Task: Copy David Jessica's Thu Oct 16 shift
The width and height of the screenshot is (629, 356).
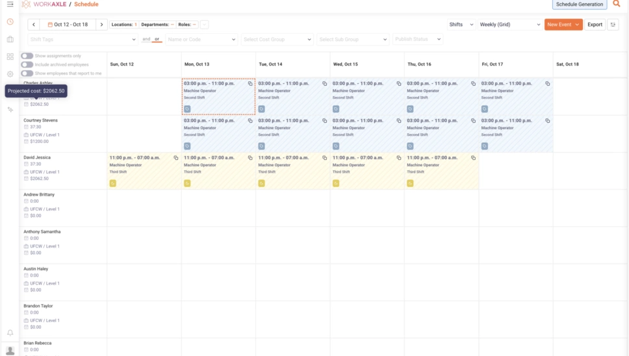Action: (473, 158)
